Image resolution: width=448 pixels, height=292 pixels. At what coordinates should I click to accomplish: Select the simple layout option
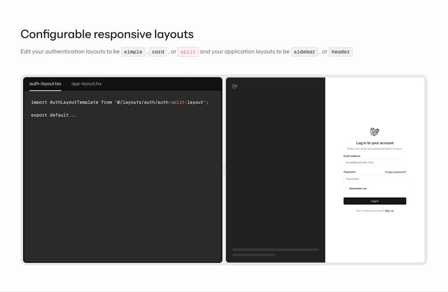133,52
